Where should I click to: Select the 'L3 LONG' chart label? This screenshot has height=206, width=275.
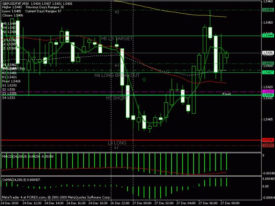[117, 143]
